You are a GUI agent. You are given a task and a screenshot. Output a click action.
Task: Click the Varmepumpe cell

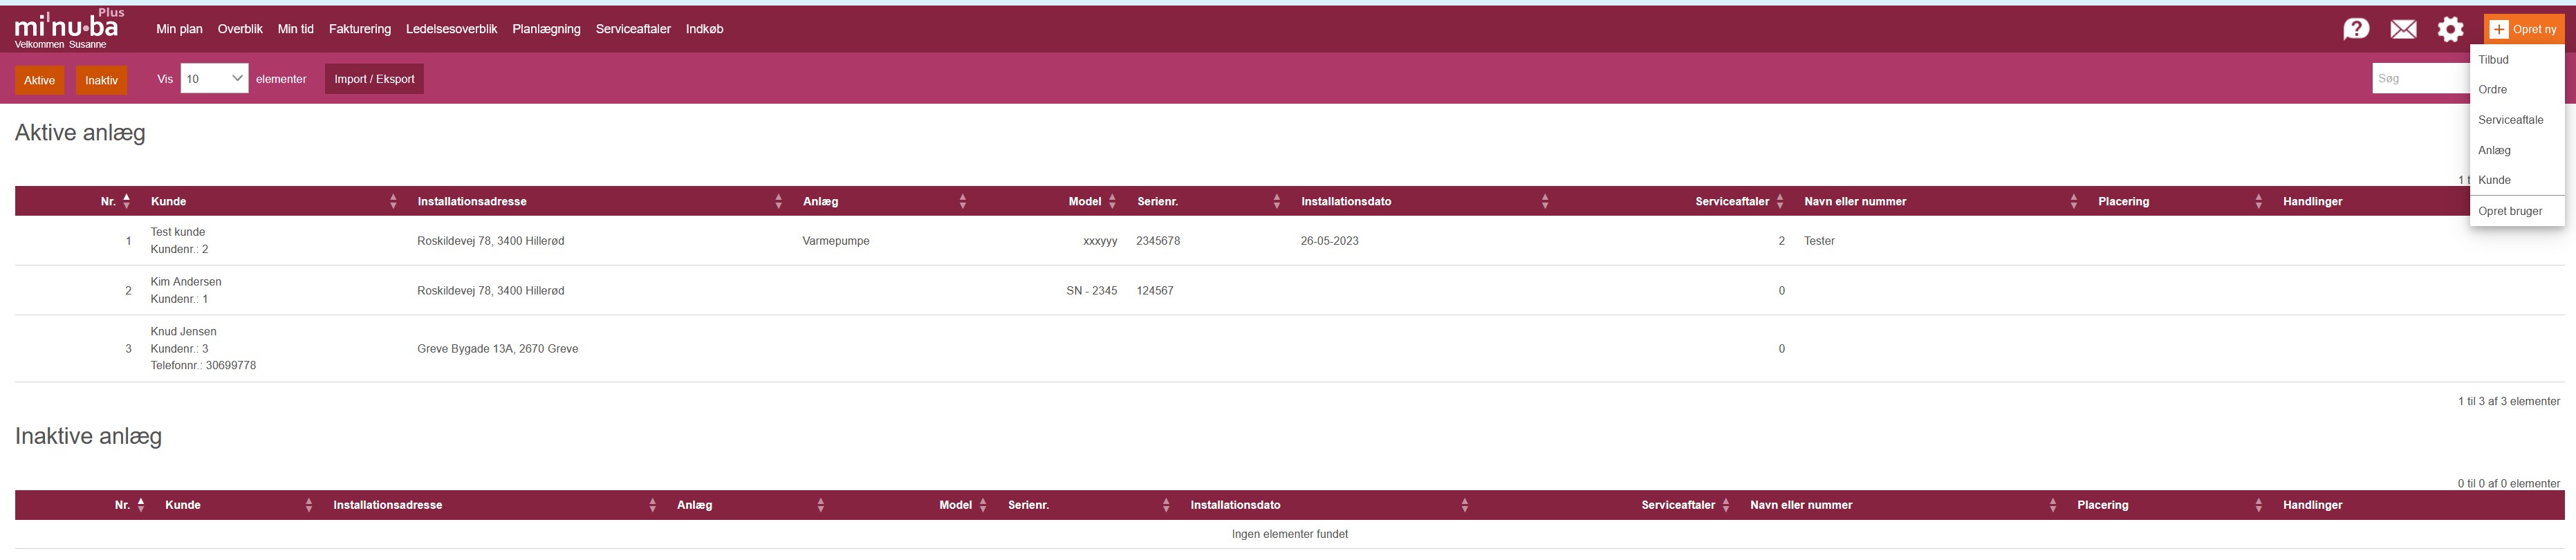(835, 241)
